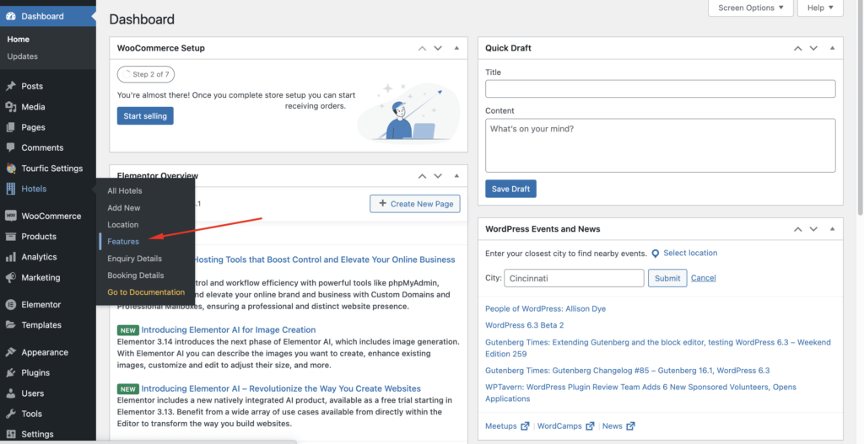Click the Start selling button
864x444 pixels.
click(145, 116)
